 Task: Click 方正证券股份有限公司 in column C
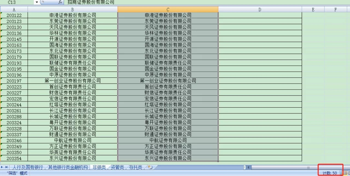(168, 146)
